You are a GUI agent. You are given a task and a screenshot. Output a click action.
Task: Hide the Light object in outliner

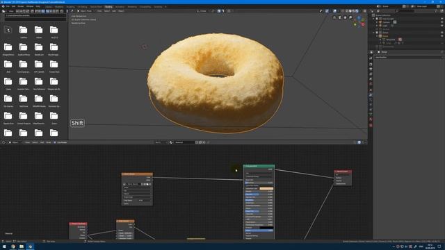[x=442, y=26]
